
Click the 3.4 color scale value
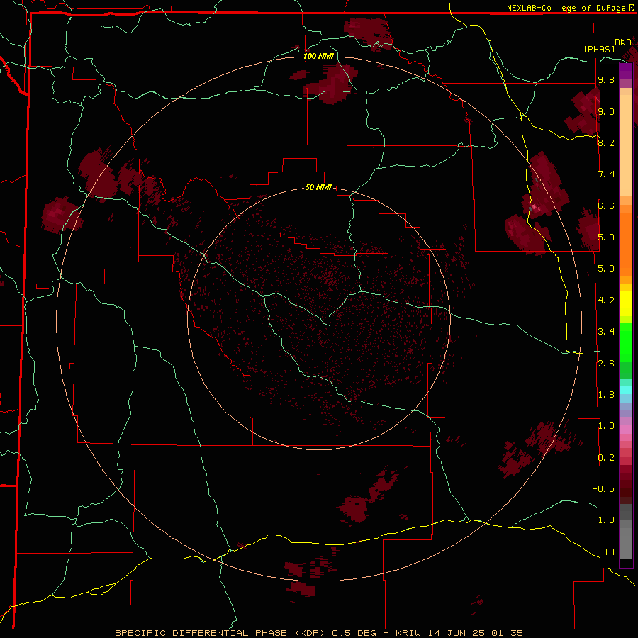click(x=606, y=332)
